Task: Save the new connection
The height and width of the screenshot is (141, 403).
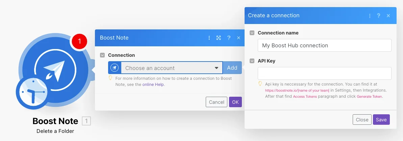Action: click(381, 120)
